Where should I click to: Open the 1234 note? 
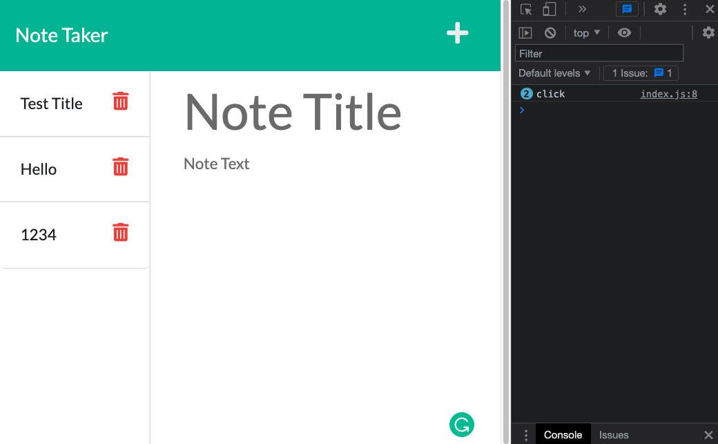[x=39, y=235]
